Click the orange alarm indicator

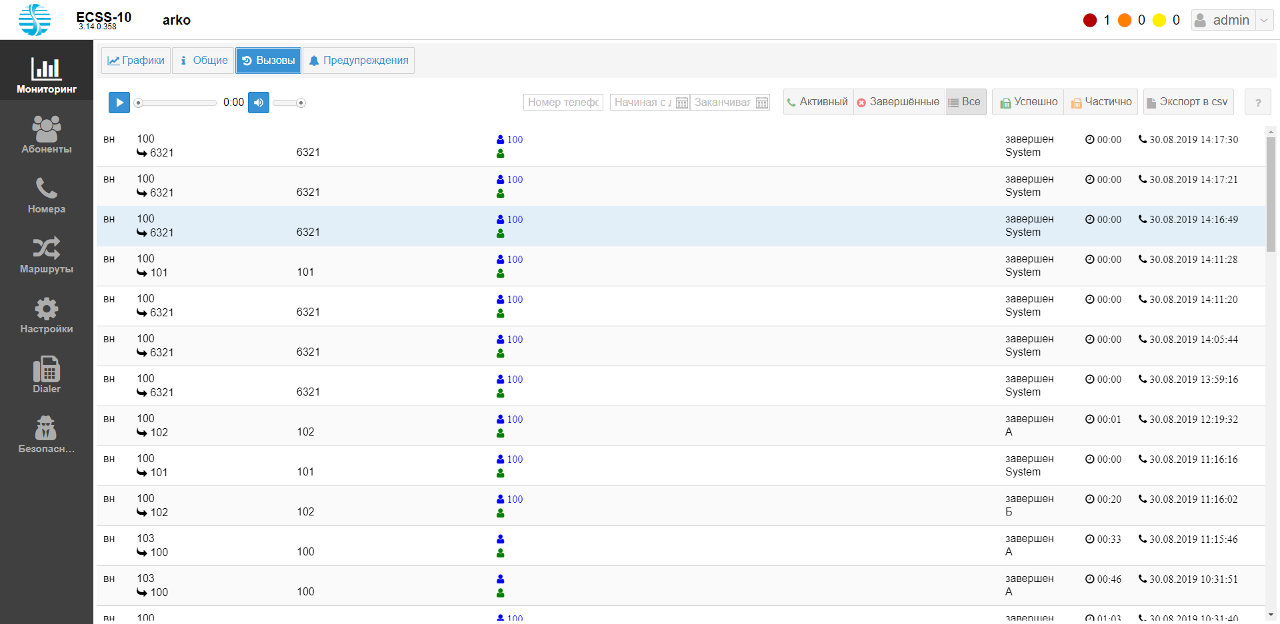tap(1125, 21)
